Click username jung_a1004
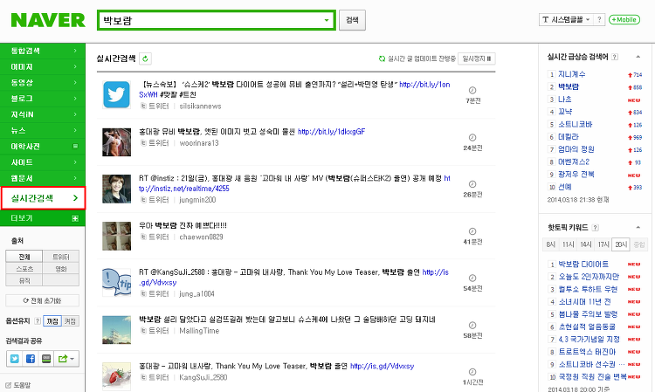Viewport: 655px width, 392px height. point(196,294)
